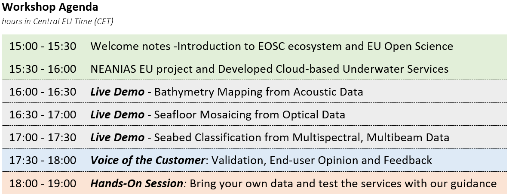
Task: Click the Acoustic Data text in Bathymetry row
Action: click(x=328, y=92)
